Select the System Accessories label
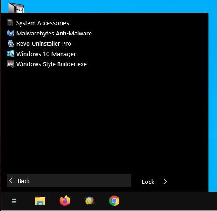The height and width of the screenshot is (211, 217). (x=42, y=23)
